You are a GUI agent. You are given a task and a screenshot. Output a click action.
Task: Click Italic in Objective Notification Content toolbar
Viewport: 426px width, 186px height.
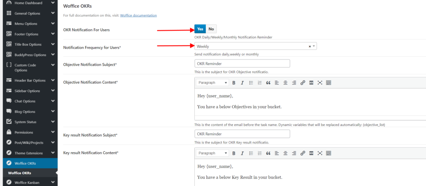click(x=242, y=83)
